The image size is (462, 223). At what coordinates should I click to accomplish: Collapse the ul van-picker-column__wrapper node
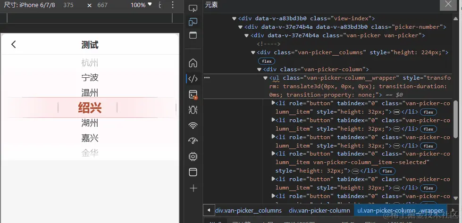265,78
